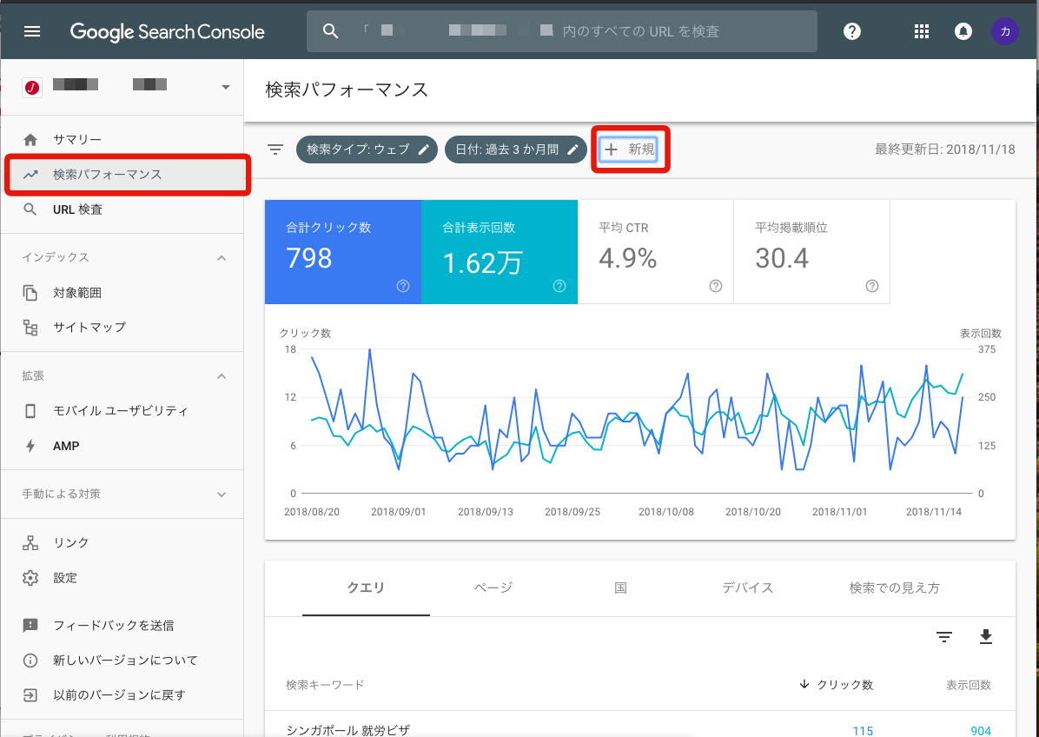This screenshot has height=737, width=1039.
Task: Click the URL inspection search field
Action: 562,31
